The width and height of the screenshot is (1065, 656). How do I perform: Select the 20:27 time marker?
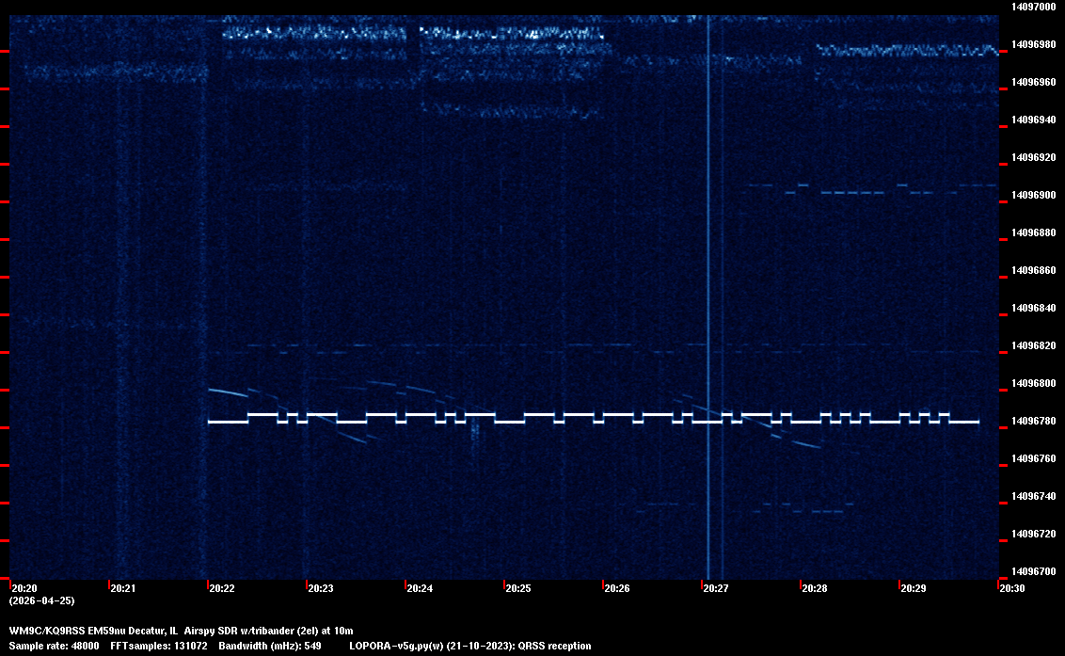[x=716, y=588]
